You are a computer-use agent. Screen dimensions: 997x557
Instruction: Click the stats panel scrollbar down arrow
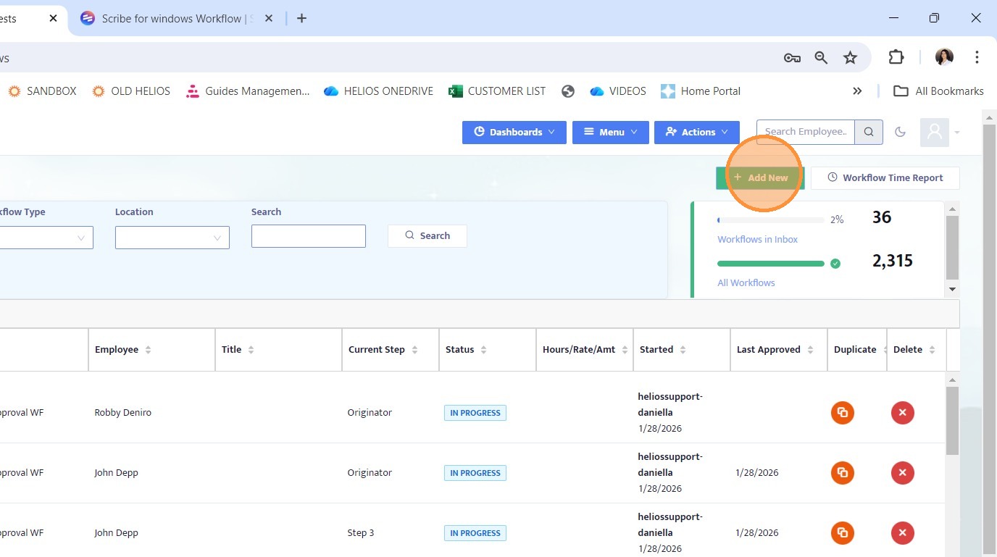pos(953,289)
